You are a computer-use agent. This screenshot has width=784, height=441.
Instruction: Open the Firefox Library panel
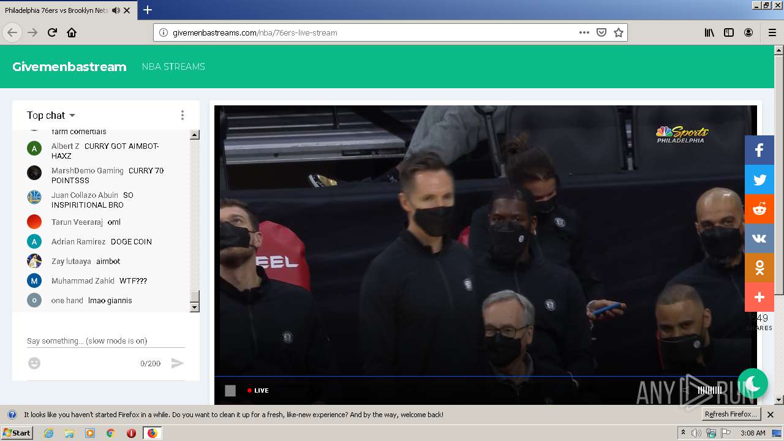[x=709, y=32]
